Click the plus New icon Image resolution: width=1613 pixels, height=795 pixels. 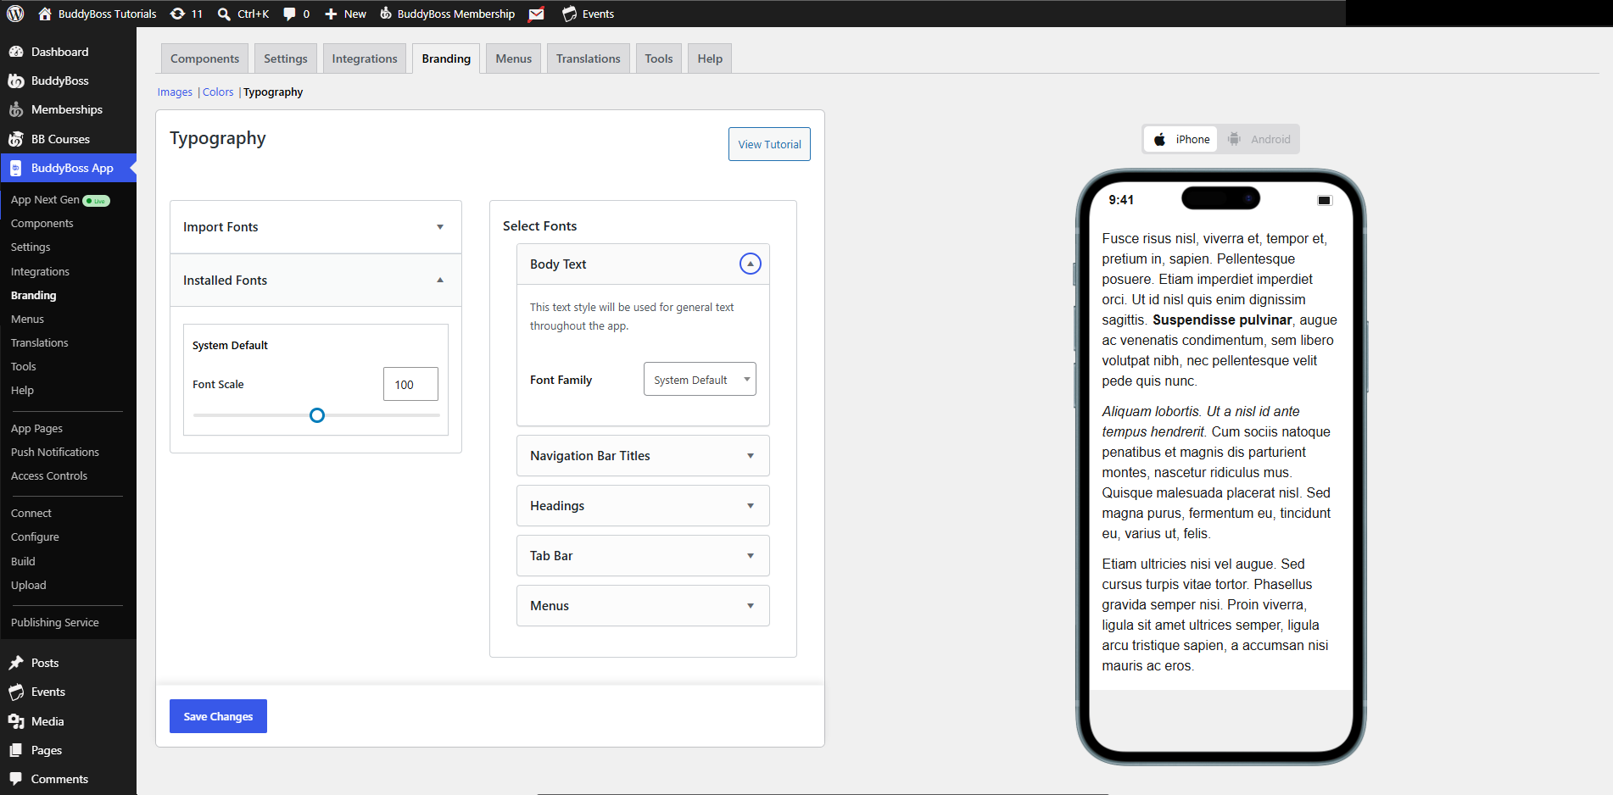click(x=331, y=14)
